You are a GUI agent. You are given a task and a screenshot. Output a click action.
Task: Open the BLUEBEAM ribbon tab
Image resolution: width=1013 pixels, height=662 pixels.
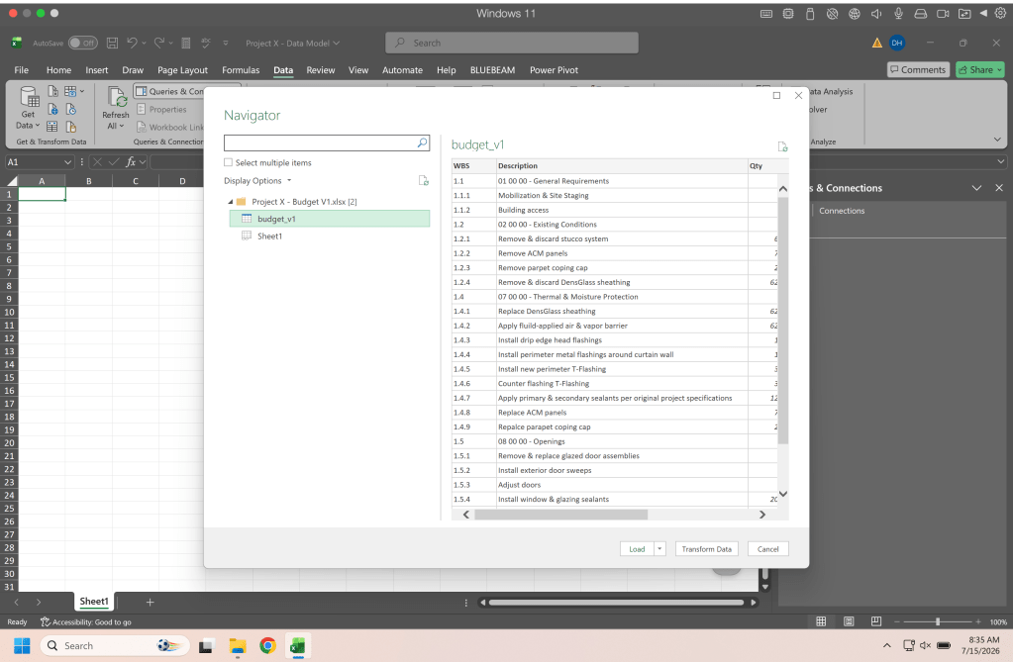coord(492,69)
